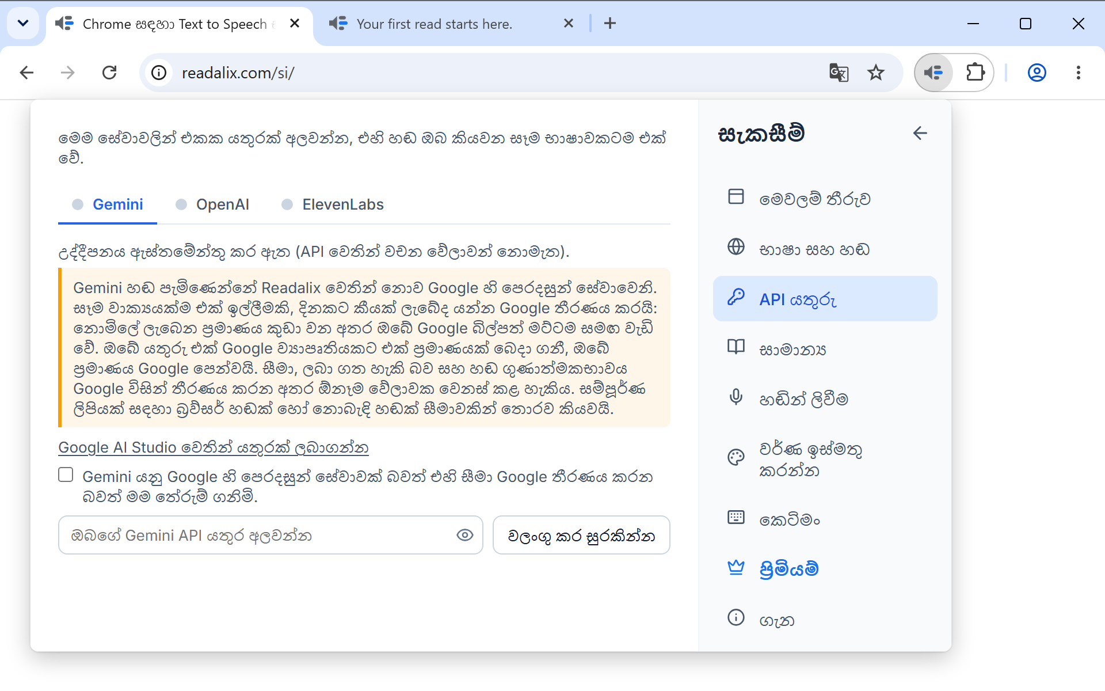Click the info icon next to ගැන
The image size is (1105, 691).
click(x=736, y=618)
